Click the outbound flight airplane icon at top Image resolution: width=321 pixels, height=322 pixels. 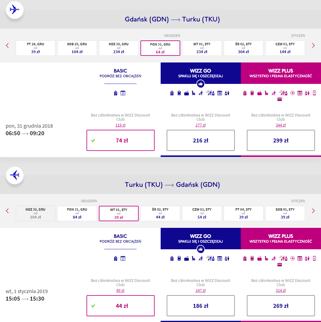click(14, 10)
